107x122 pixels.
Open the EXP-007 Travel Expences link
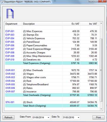[10, 49]
